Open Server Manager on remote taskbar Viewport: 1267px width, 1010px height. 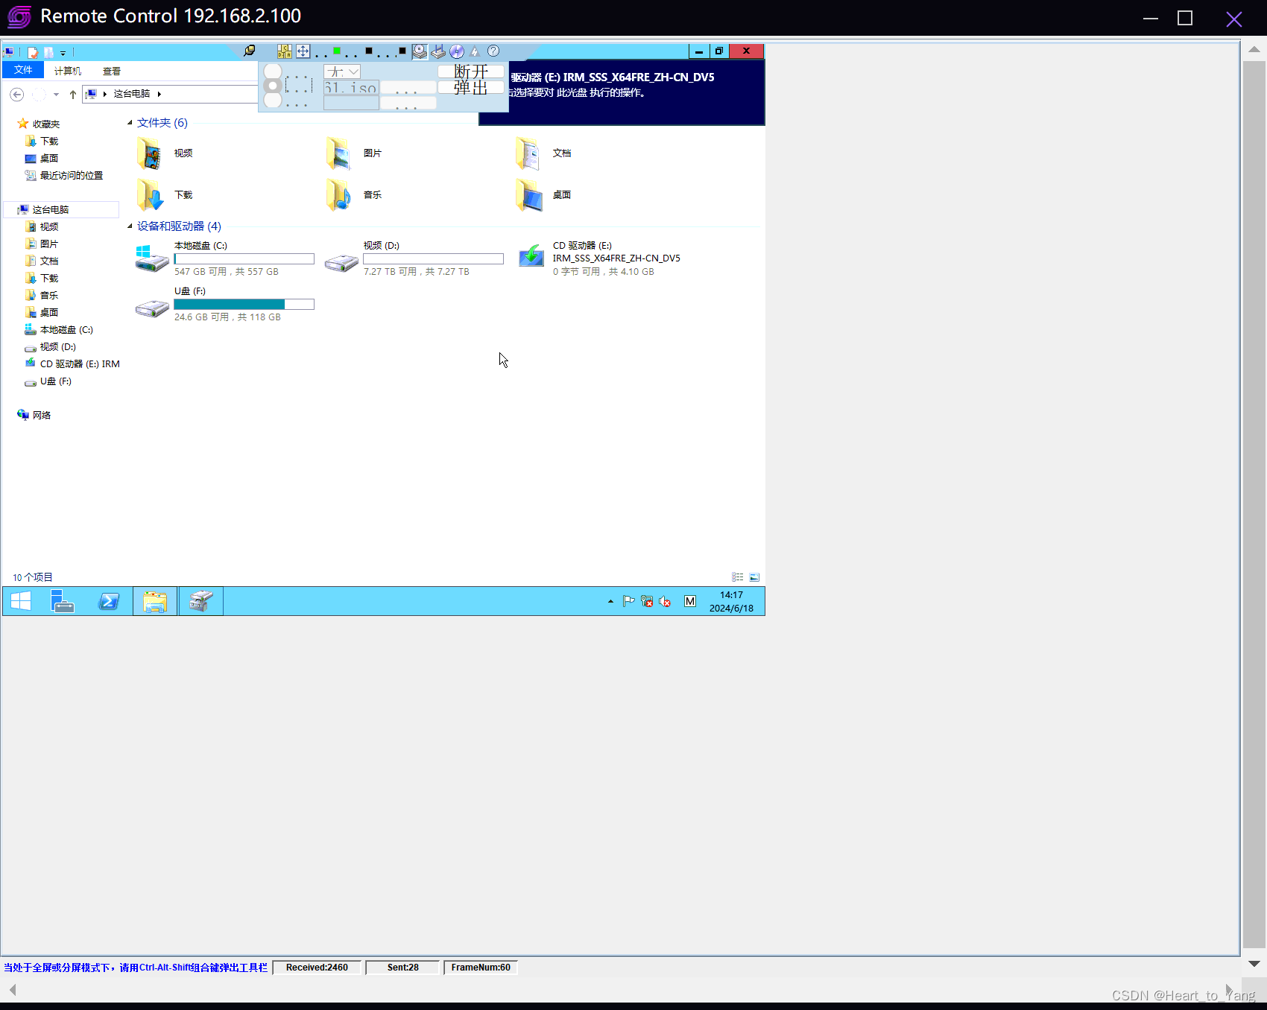(x=63, y=601)
